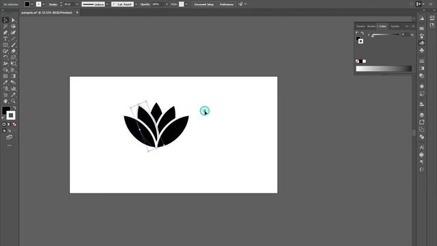437x246 pixels.
Task: Select the Selection tool (black arrow)
Action: [5, 20]
